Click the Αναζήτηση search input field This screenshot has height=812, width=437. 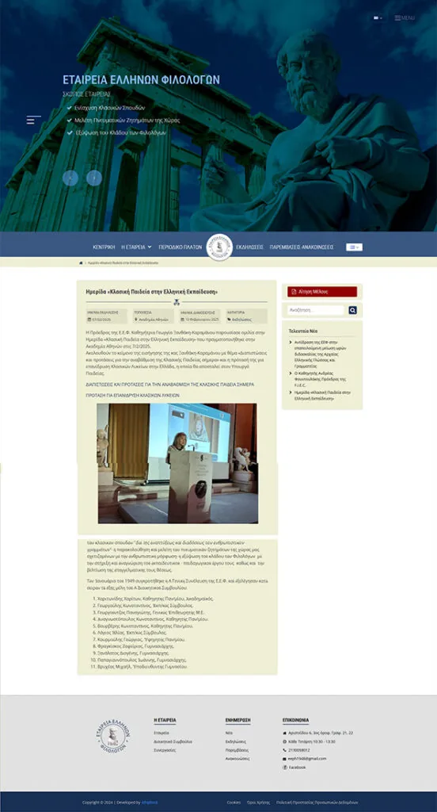[316, 310]
